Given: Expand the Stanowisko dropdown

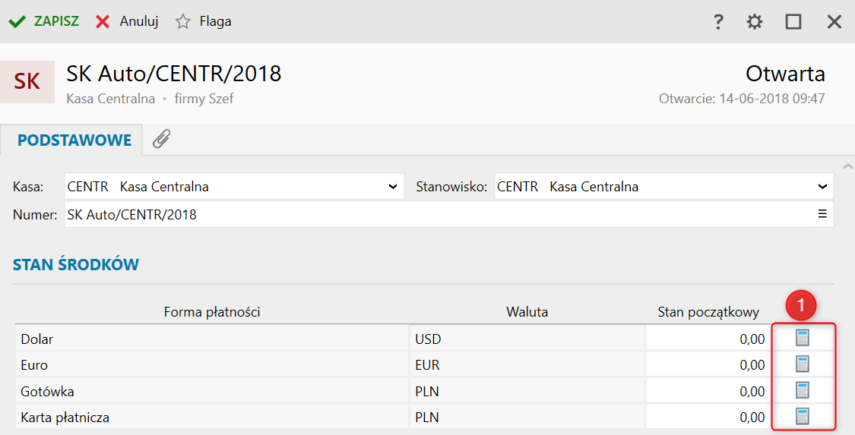Looking at the screenshot, I should pos(822,186).
